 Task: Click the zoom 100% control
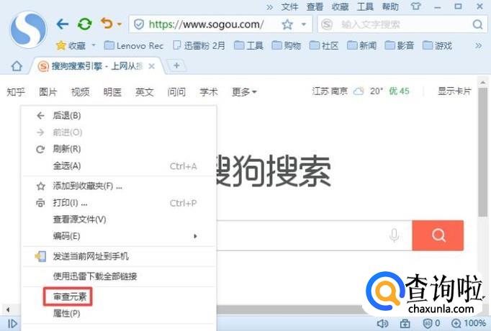(469, 323)
